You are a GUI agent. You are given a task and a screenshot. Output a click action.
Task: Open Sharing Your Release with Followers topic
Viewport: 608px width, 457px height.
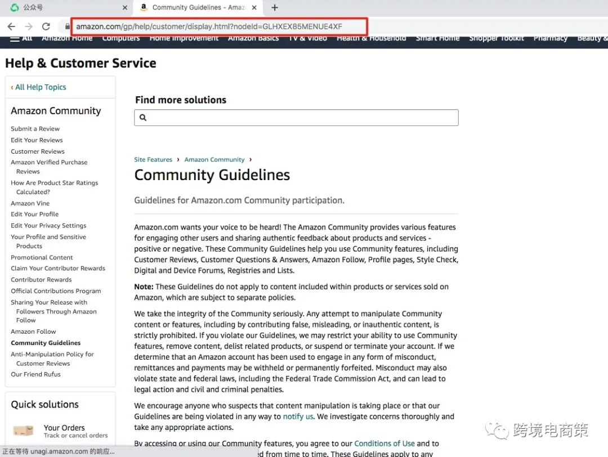(x=53, y=311)
